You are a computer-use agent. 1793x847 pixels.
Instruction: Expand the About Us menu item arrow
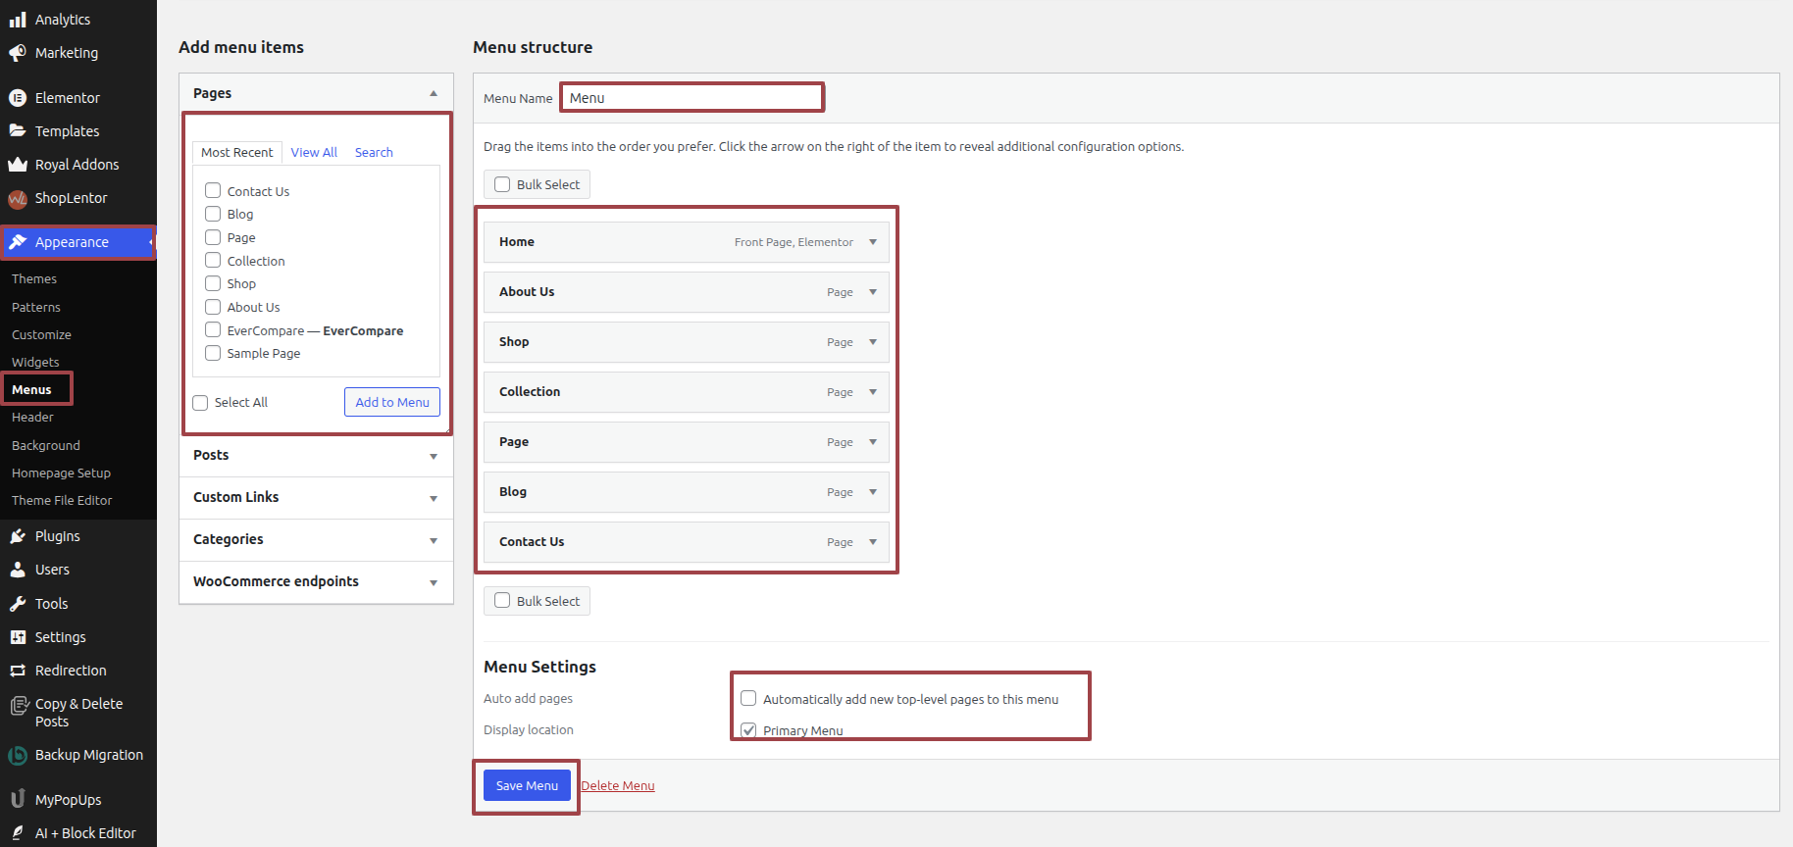[872, 292]
